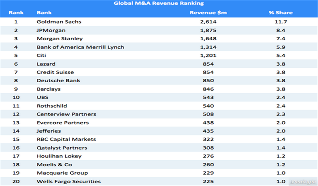This screenshot has width=318, height=186.
Task: Click the revenue value '846'
Action: [208, 89]
